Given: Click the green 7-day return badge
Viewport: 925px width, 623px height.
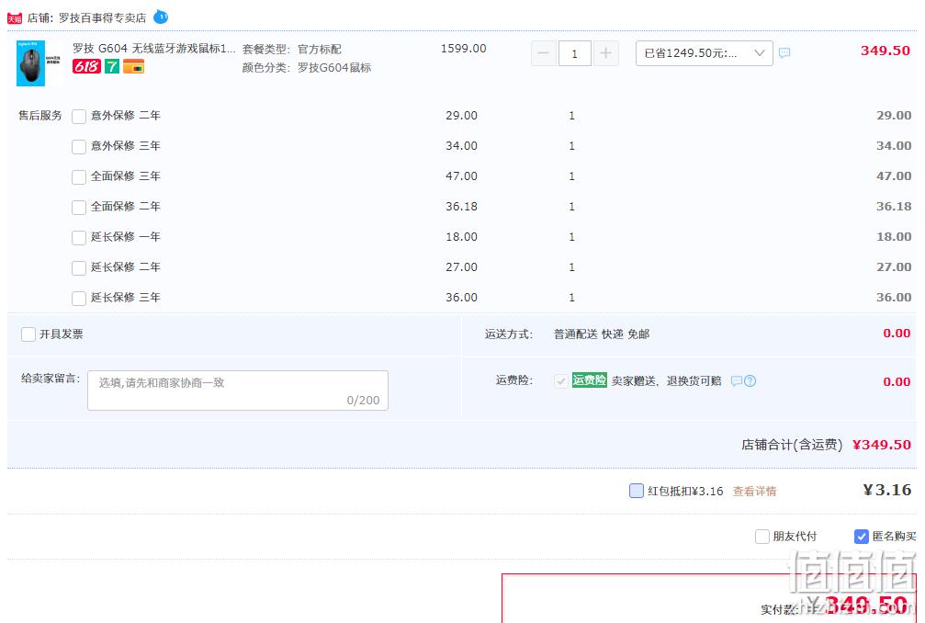Looking at the screenshot, I should 112,67.
